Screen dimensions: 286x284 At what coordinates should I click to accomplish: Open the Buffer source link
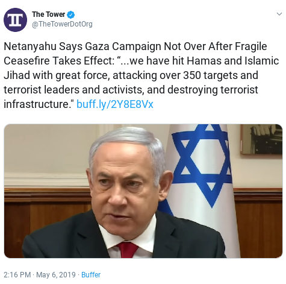coord(91,275)
